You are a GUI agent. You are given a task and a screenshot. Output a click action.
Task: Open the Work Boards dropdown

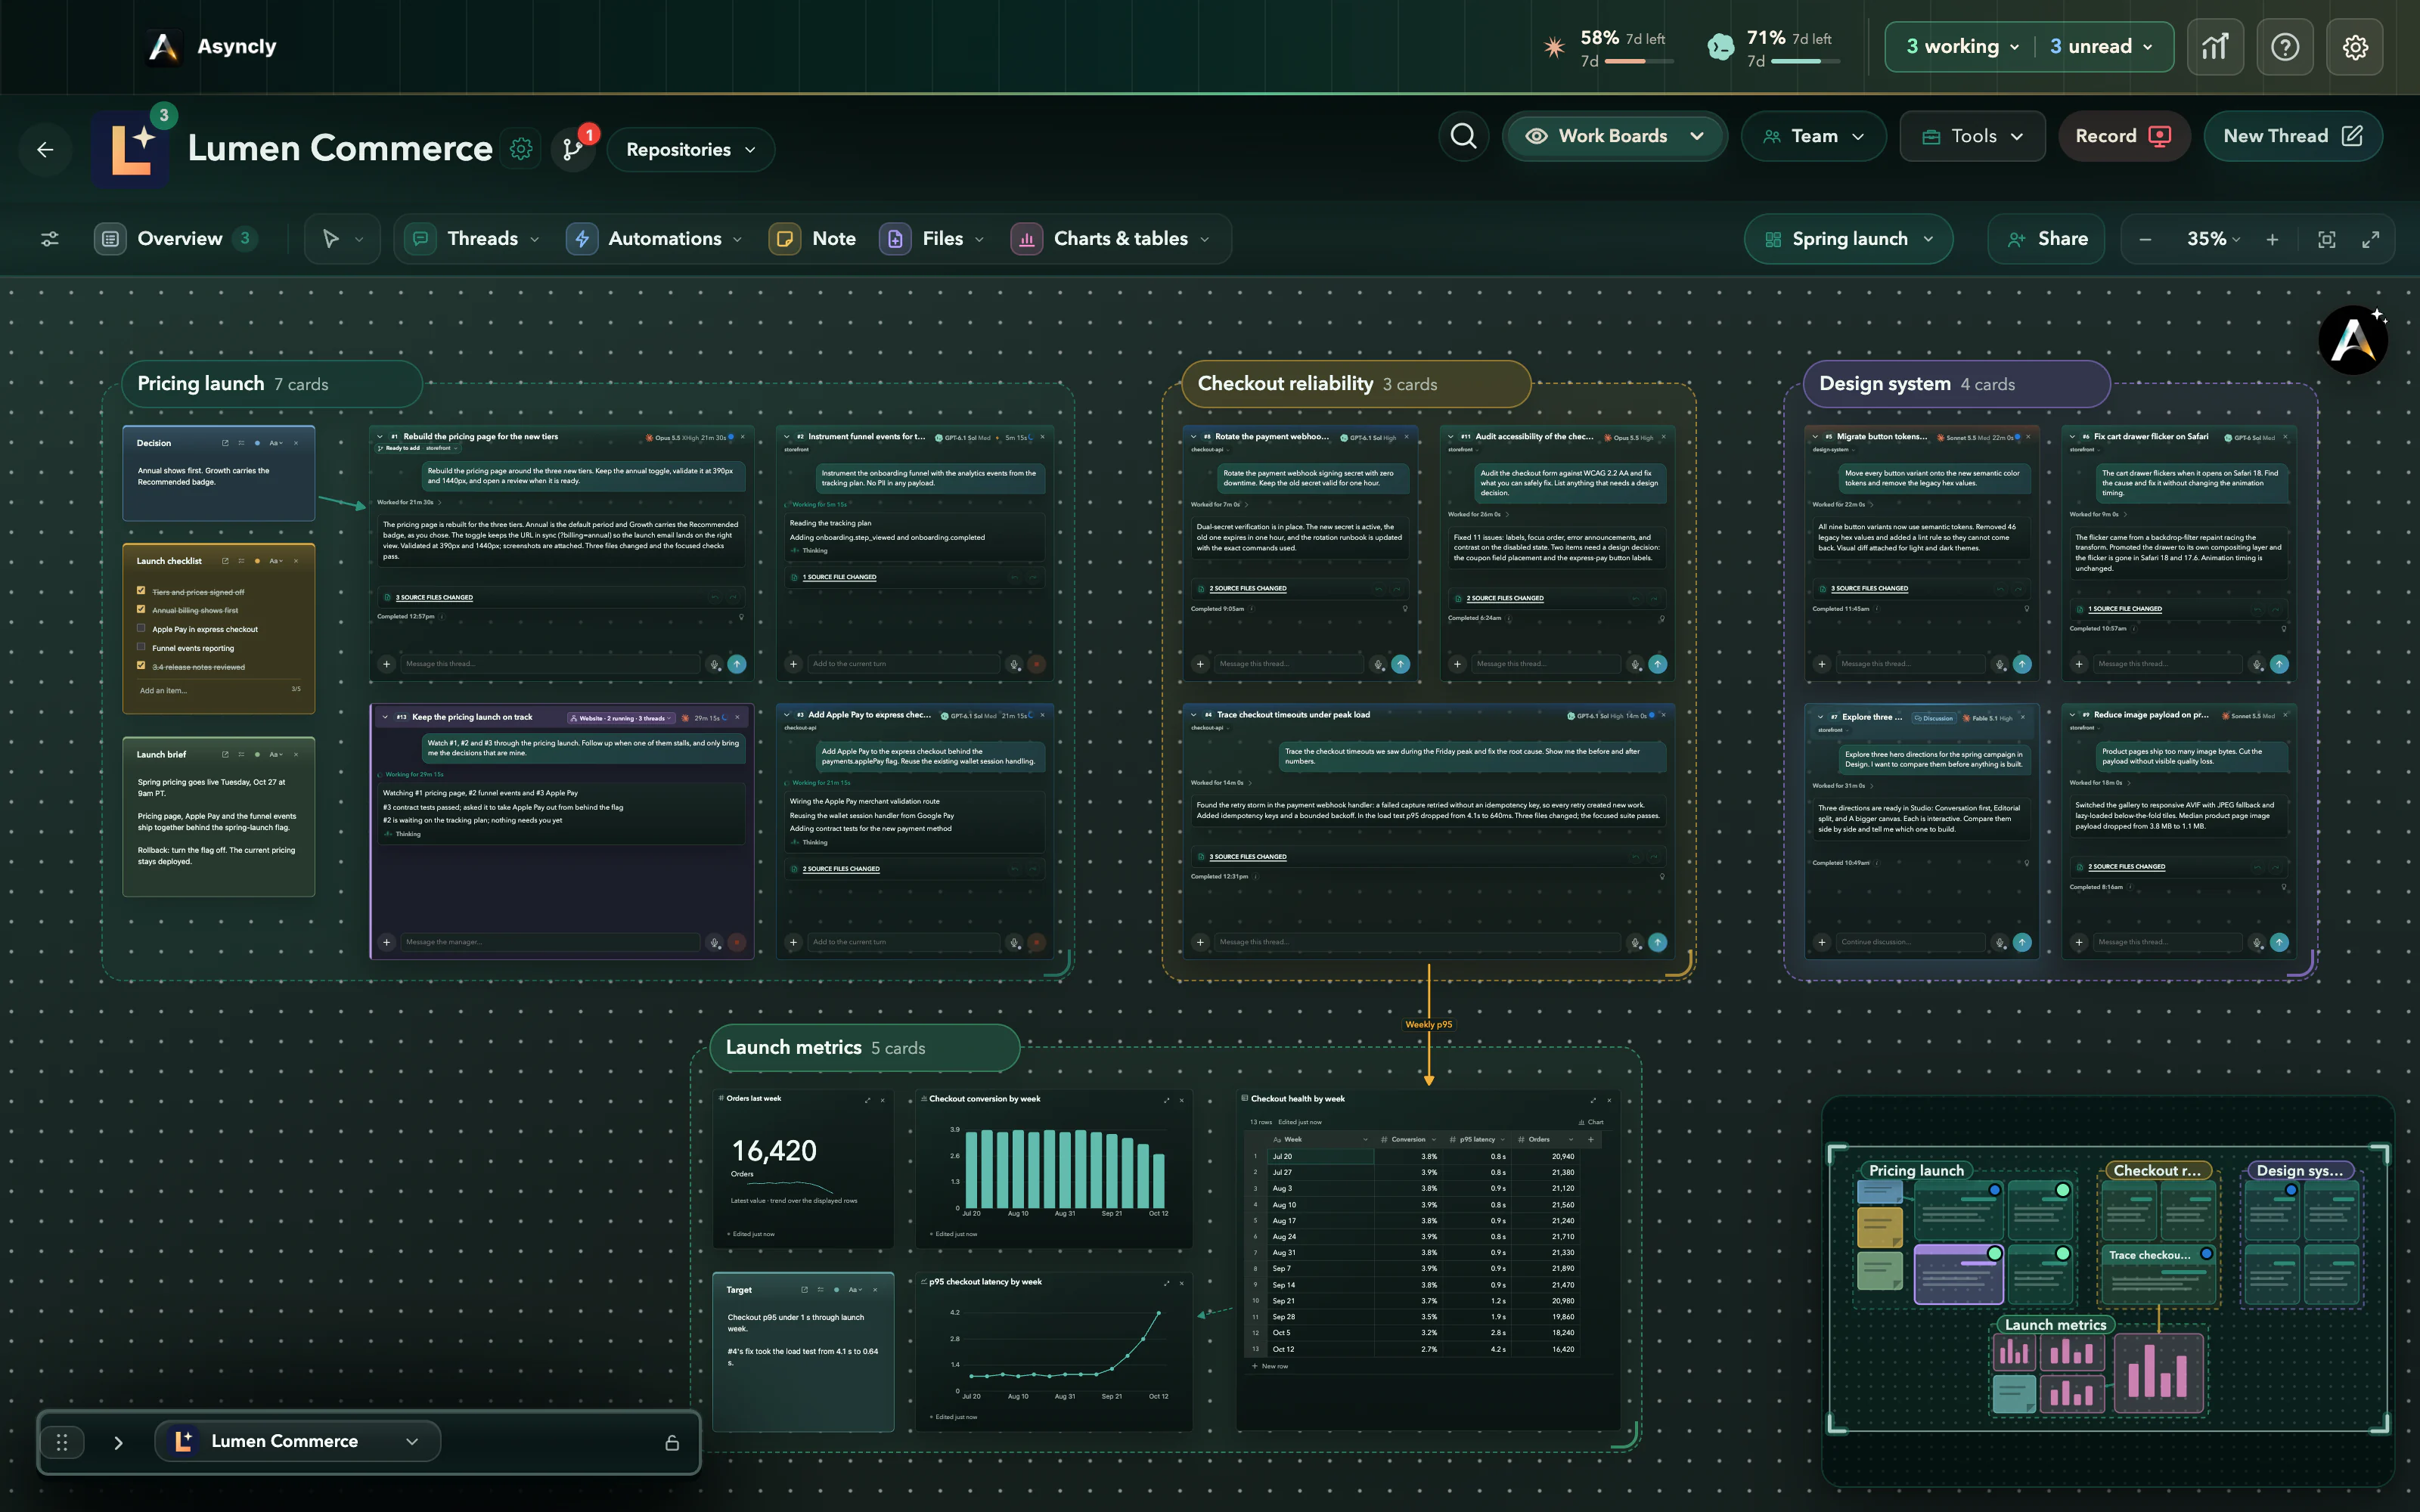pos(1615,136)
